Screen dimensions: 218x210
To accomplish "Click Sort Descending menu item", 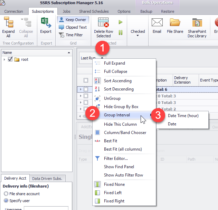I will click(124, 89).
